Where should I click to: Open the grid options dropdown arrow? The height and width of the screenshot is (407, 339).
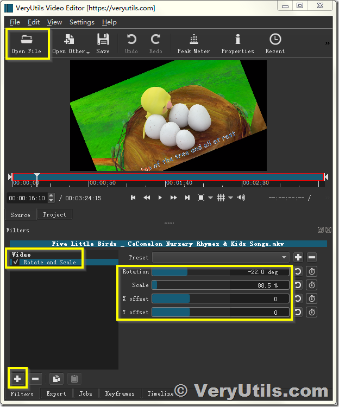pos(231,198)
